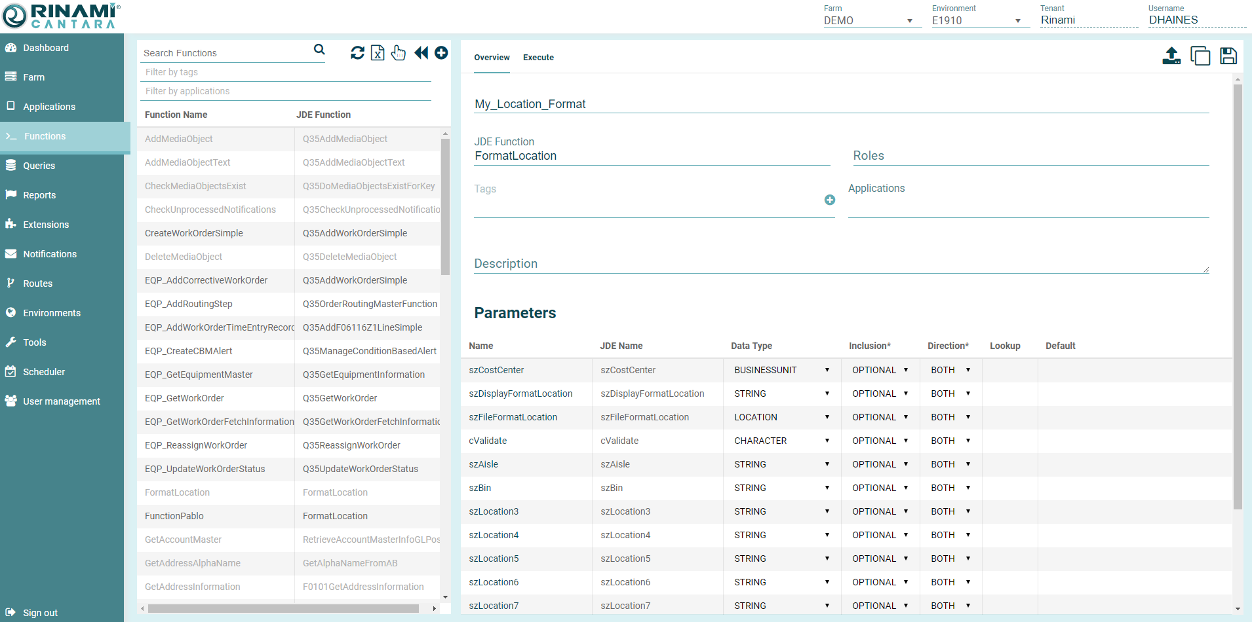1252x622 pixels.
Task: Click the Search Functions input field
Action: [226, 53]
